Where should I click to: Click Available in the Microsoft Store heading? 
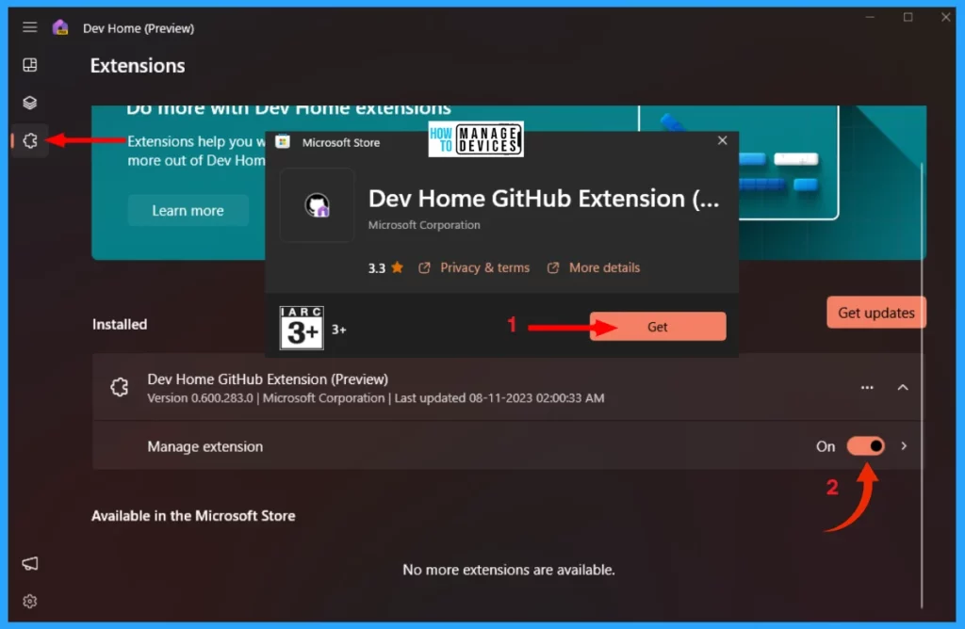pyautogui.click(x=193, y=516)
